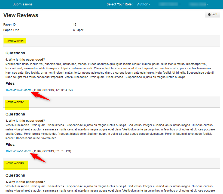
Task: Select the Reviewer #3 section header
Action: (15, 163)
